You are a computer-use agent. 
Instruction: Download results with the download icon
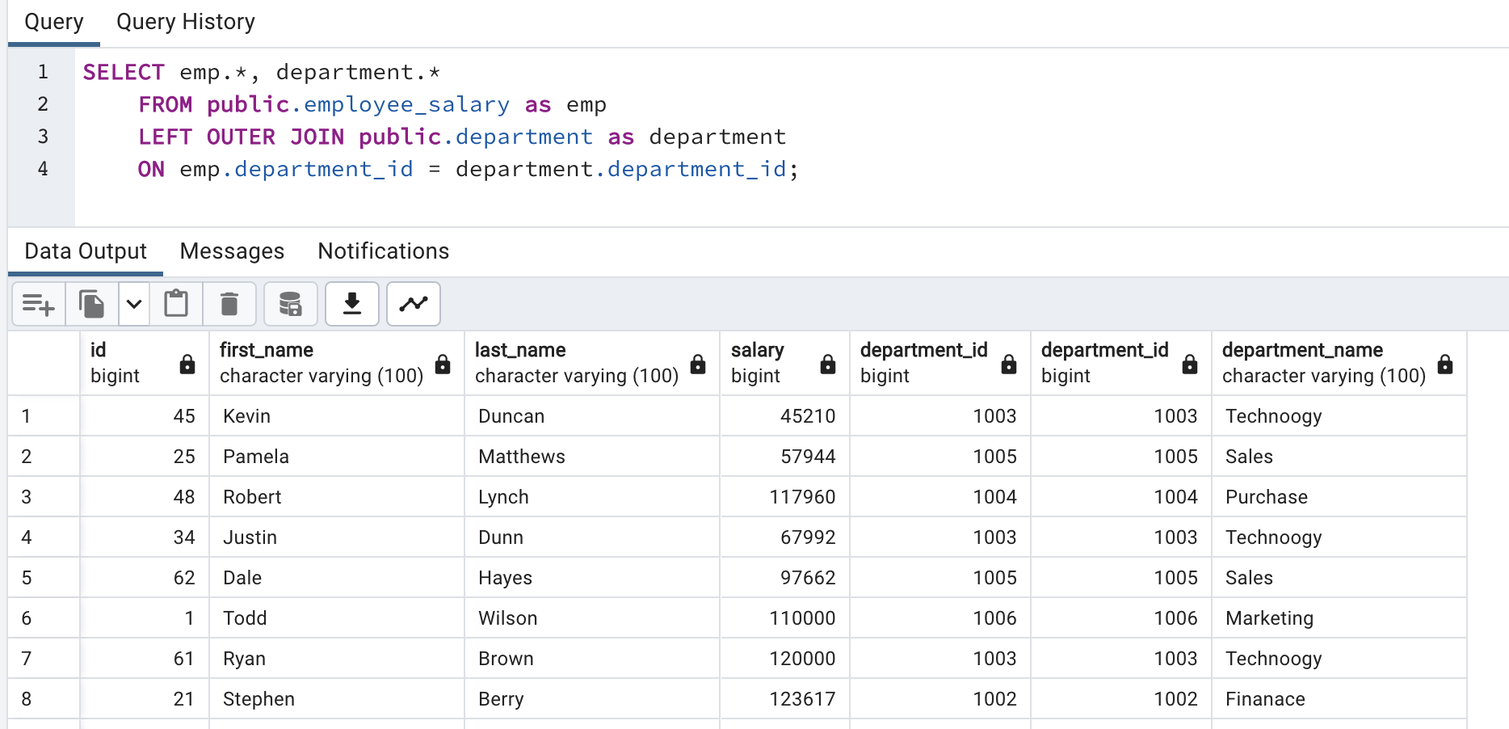click(x=352, y=305)
